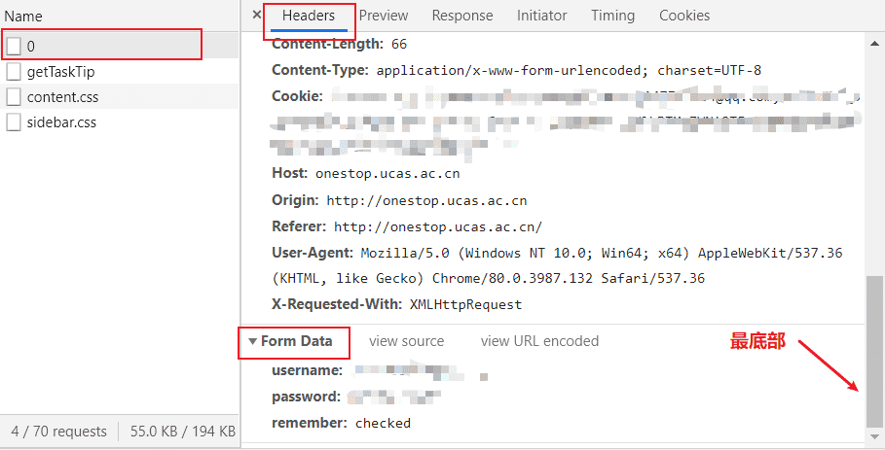
Task: Select the getTaskTip request row
Action: [120, 72]
